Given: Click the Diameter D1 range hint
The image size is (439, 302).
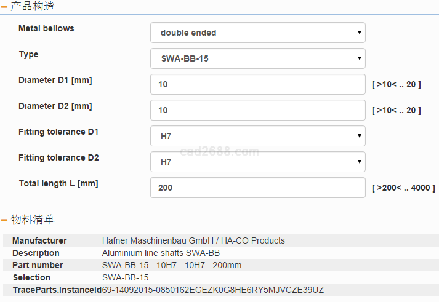Looking at the screenshot, I should point(397,84).
